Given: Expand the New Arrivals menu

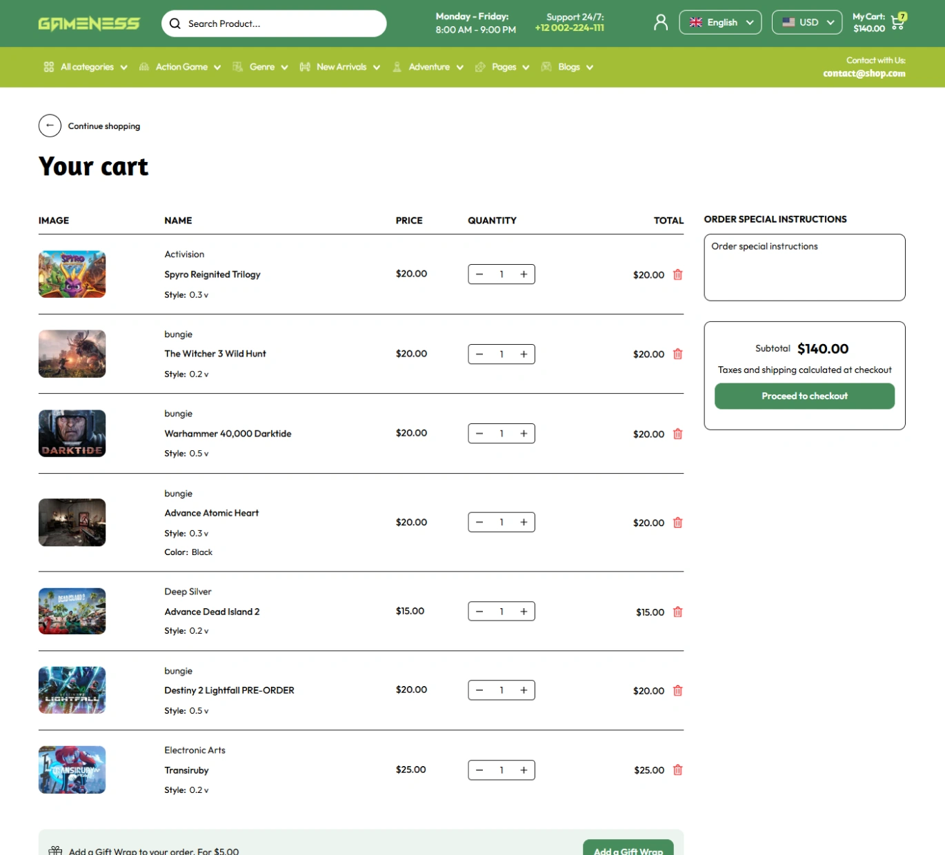Looking at the screenshot, I should pos(340,67).
